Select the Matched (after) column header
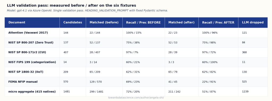Image resolution: width=272 pixels, height=101 pixels. 181,22
